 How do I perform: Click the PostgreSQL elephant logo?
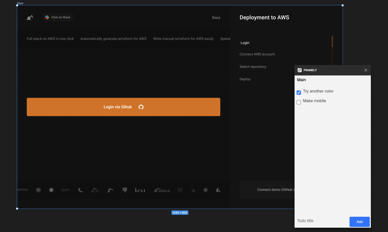click(125, 190)
